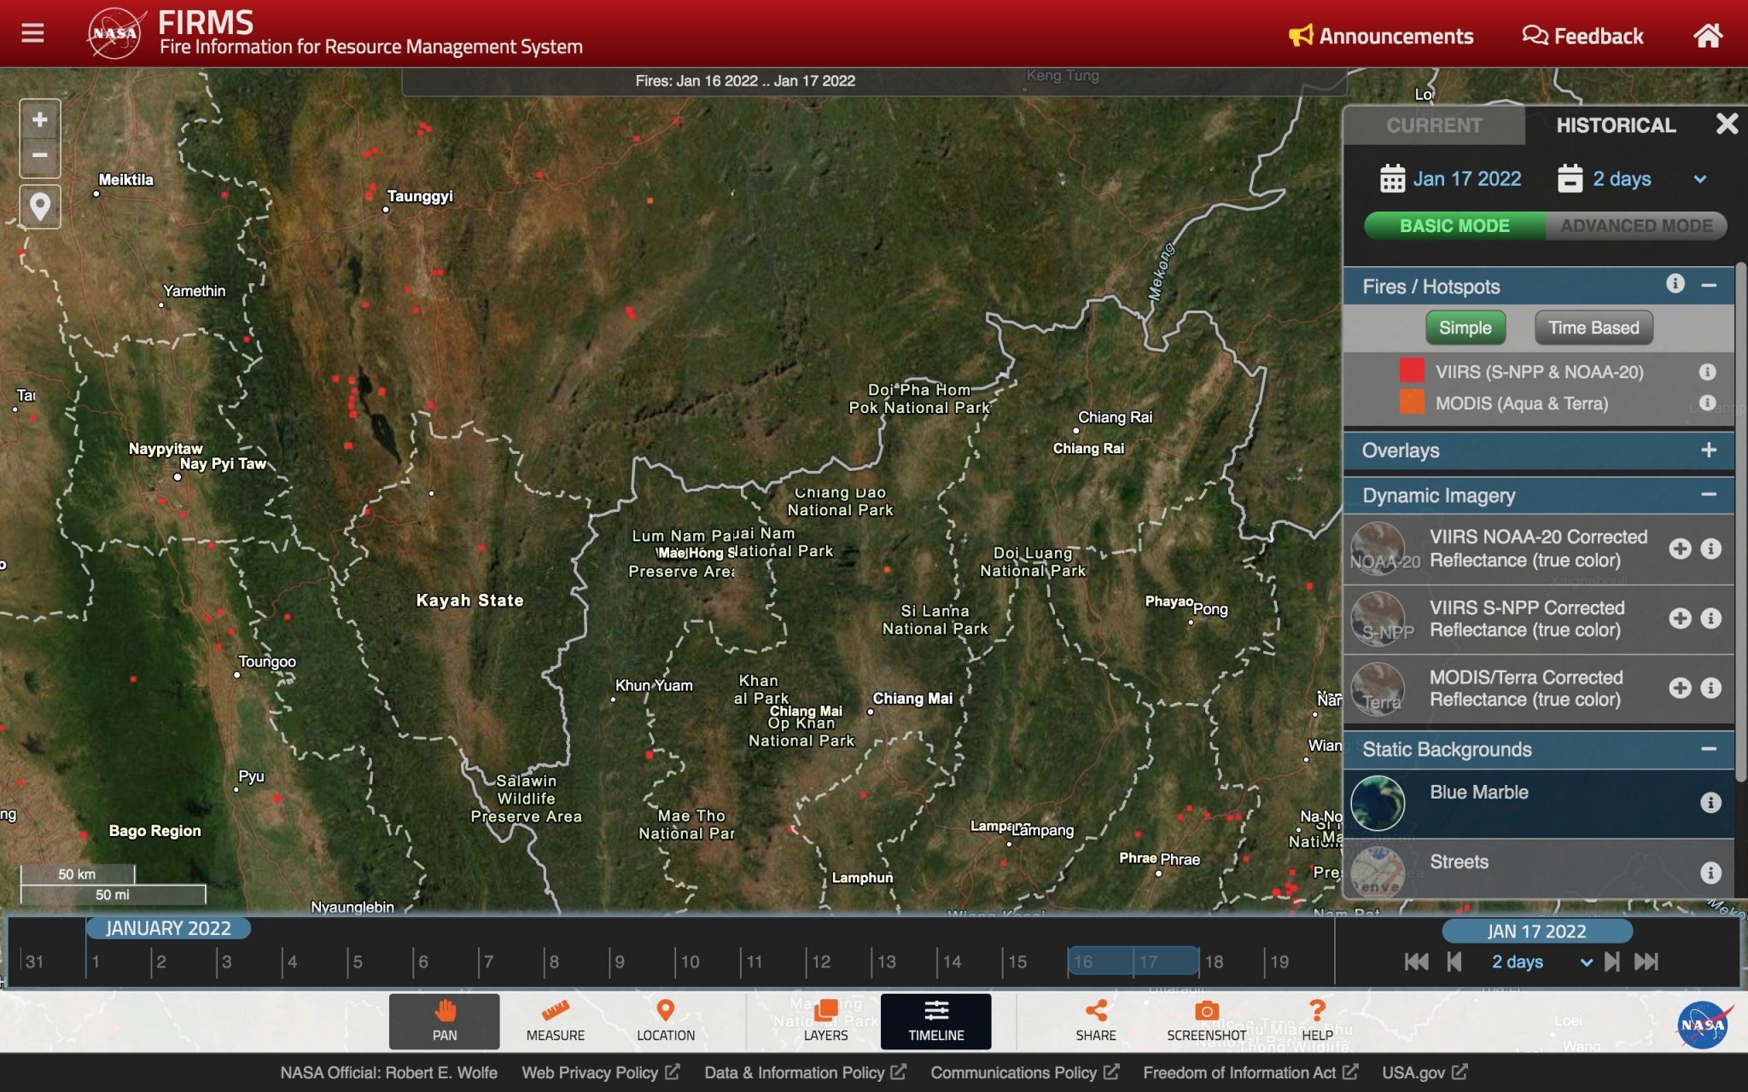Show info for MODIS (Aqua & Terra)
Image resolution: width=1748 pixels, height=1092 pixels.
(x=1707, y=403)
